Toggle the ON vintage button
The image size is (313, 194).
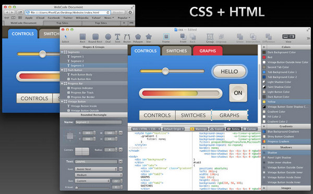(x=238, y=93)
